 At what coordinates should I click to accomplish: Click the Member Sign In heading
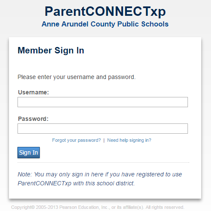point(51,50)
